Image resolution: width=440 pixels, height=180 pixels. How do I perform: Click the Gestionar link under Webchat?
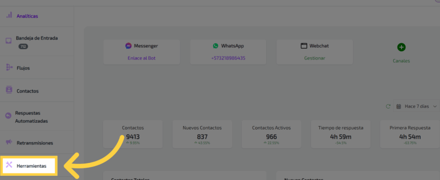point(315,58)
